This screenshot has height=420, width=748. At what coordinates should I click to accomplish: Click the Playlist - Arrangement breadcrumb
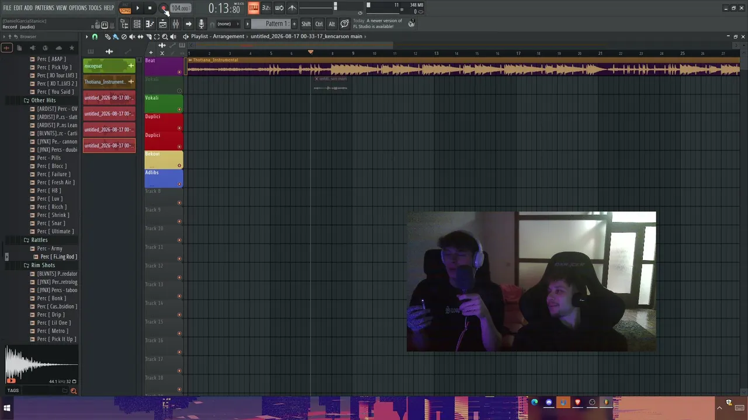tap(217, 36)
